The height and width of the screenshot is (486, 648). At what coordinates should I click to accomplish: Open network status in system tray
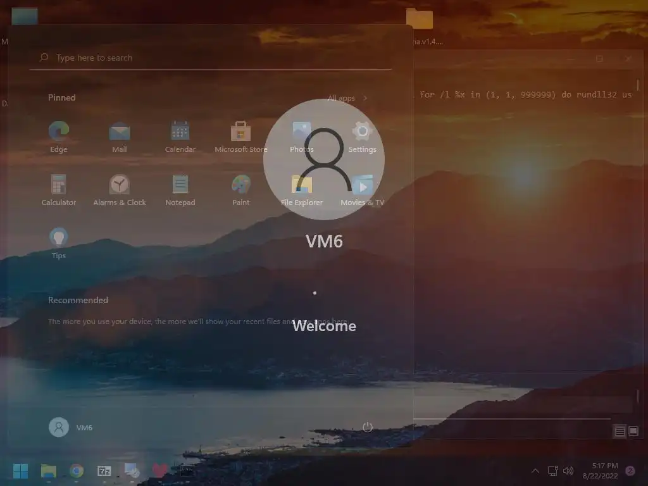553,471
